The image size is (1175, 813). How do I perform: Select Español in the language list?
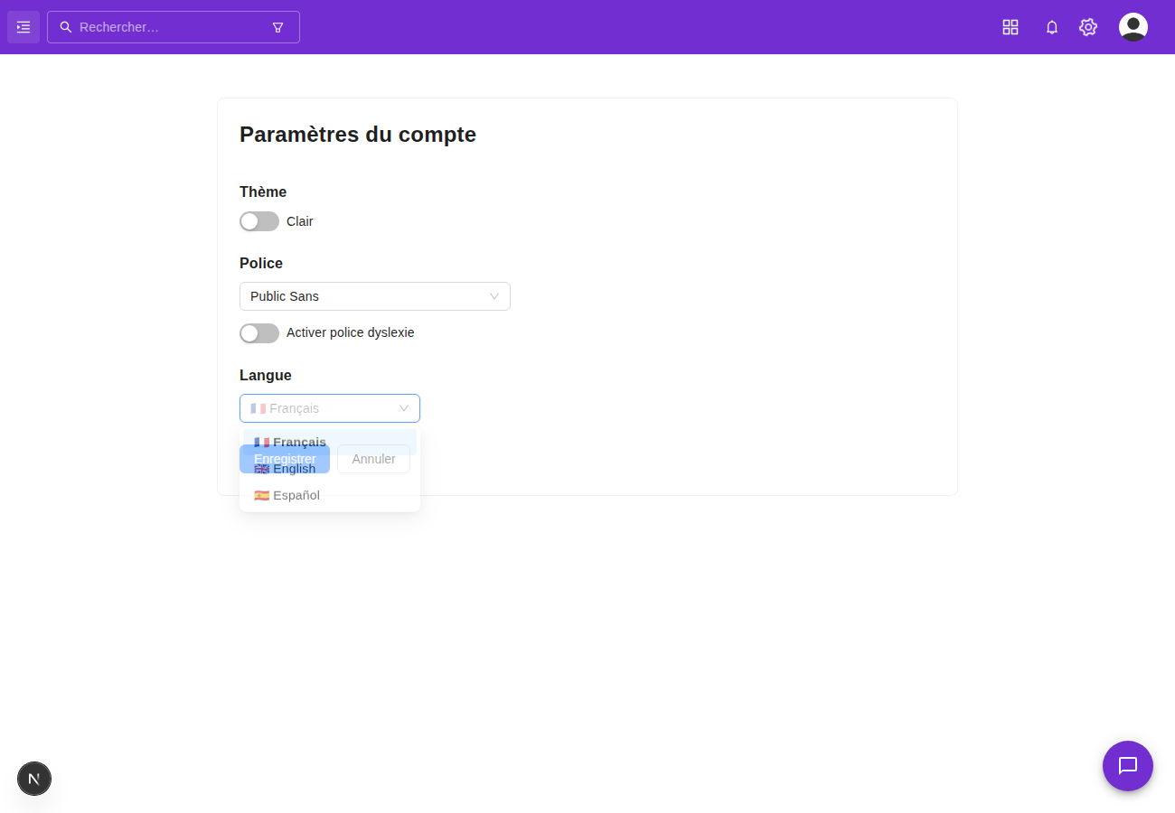coord(330,495)
